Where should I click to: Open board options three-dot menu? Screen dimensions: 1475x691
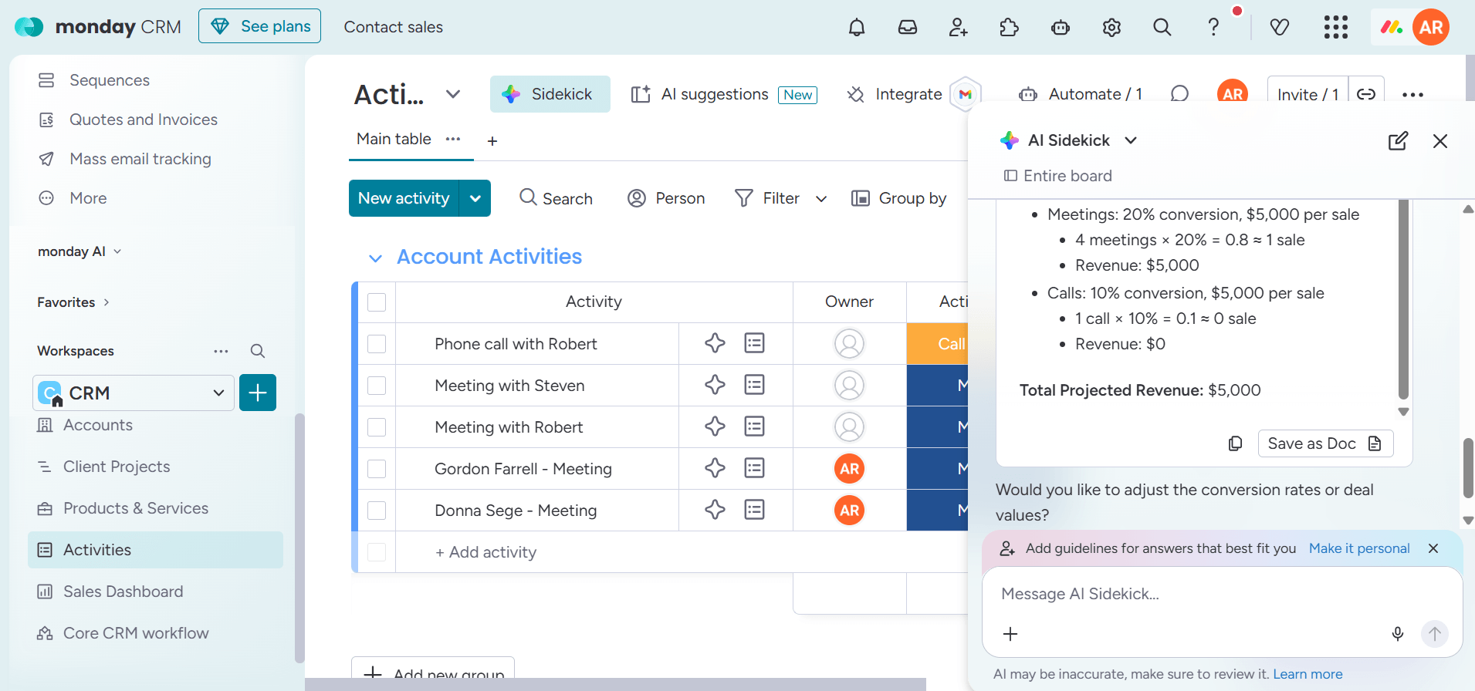click(1412, 95)
